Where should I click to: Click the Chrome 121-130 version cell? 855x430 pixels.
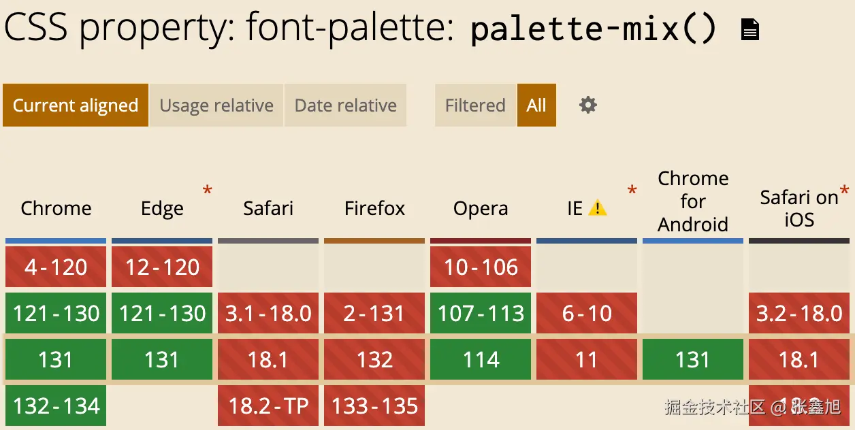pos(56,313)
